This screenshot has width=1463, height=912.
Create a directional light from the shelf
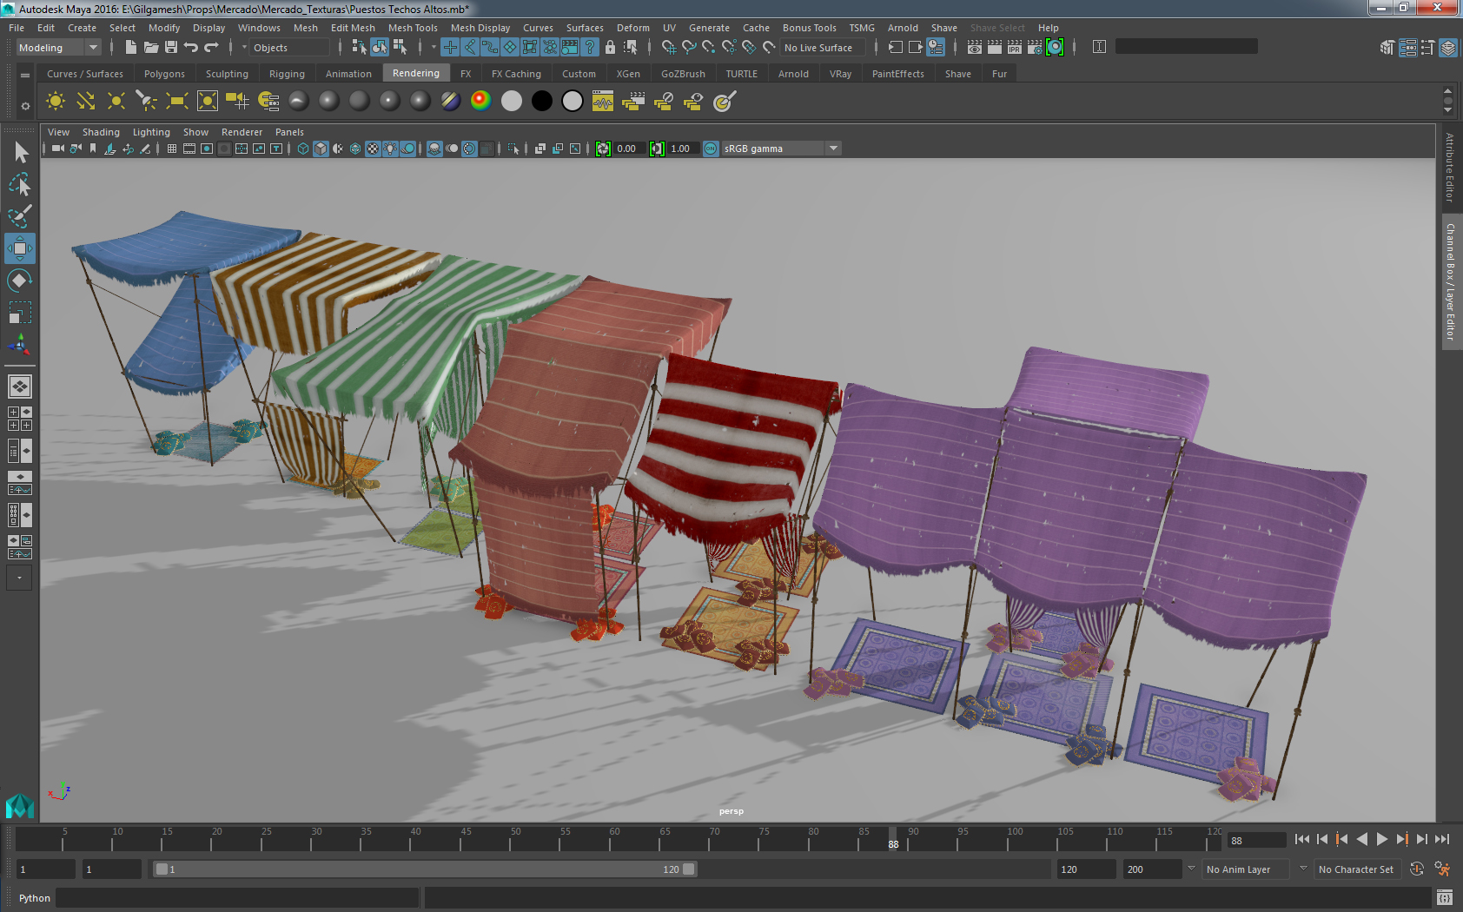(85, 102)
